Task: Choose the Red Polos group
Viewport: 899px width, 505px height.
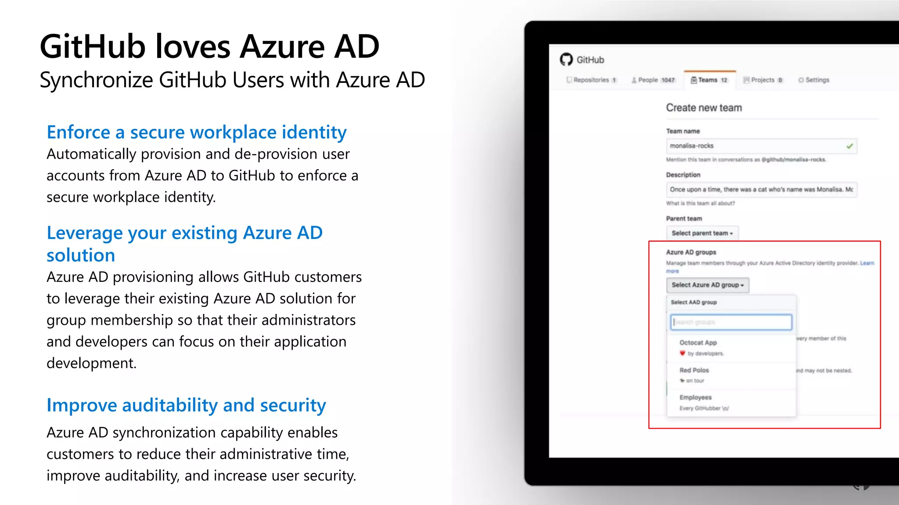Action: (694, 370)
